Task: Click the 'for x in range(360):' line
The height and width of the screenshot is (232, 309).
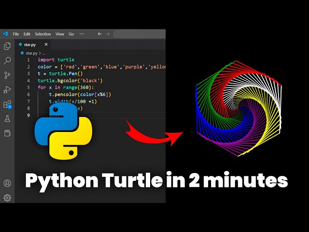Action: pyautogui.click(x=66, y=87)
